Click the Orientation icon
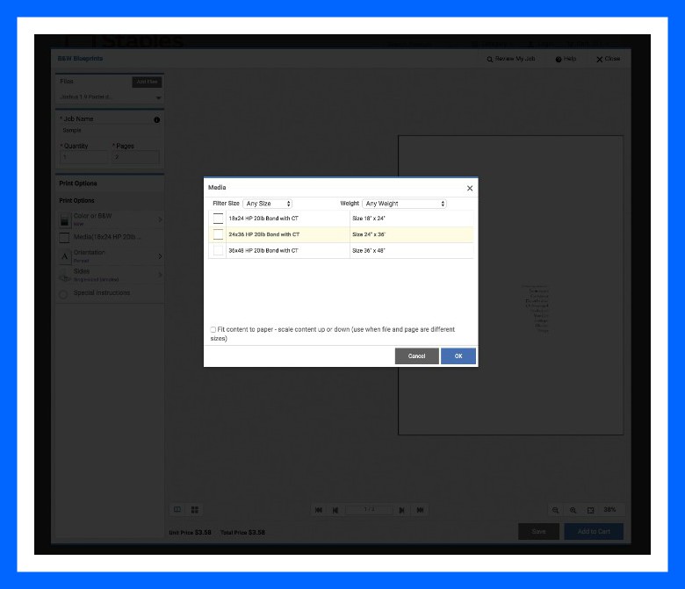 coord(65,256)
